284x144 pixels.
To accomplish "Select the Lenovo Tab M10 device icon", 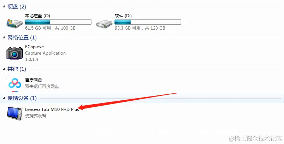I will (x=15, y=113).
